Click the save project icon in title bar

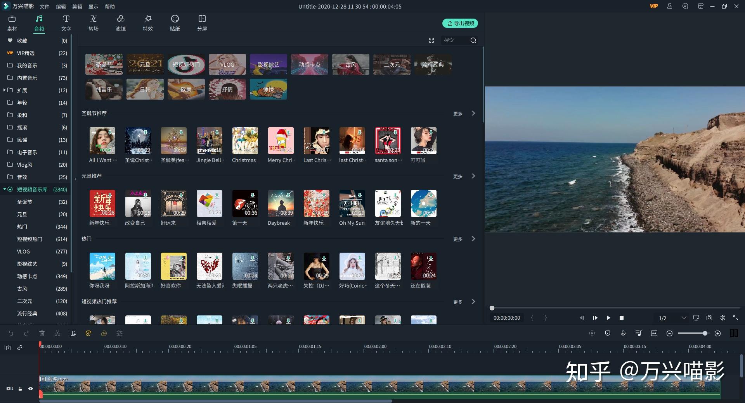click(x=701, y=6)
